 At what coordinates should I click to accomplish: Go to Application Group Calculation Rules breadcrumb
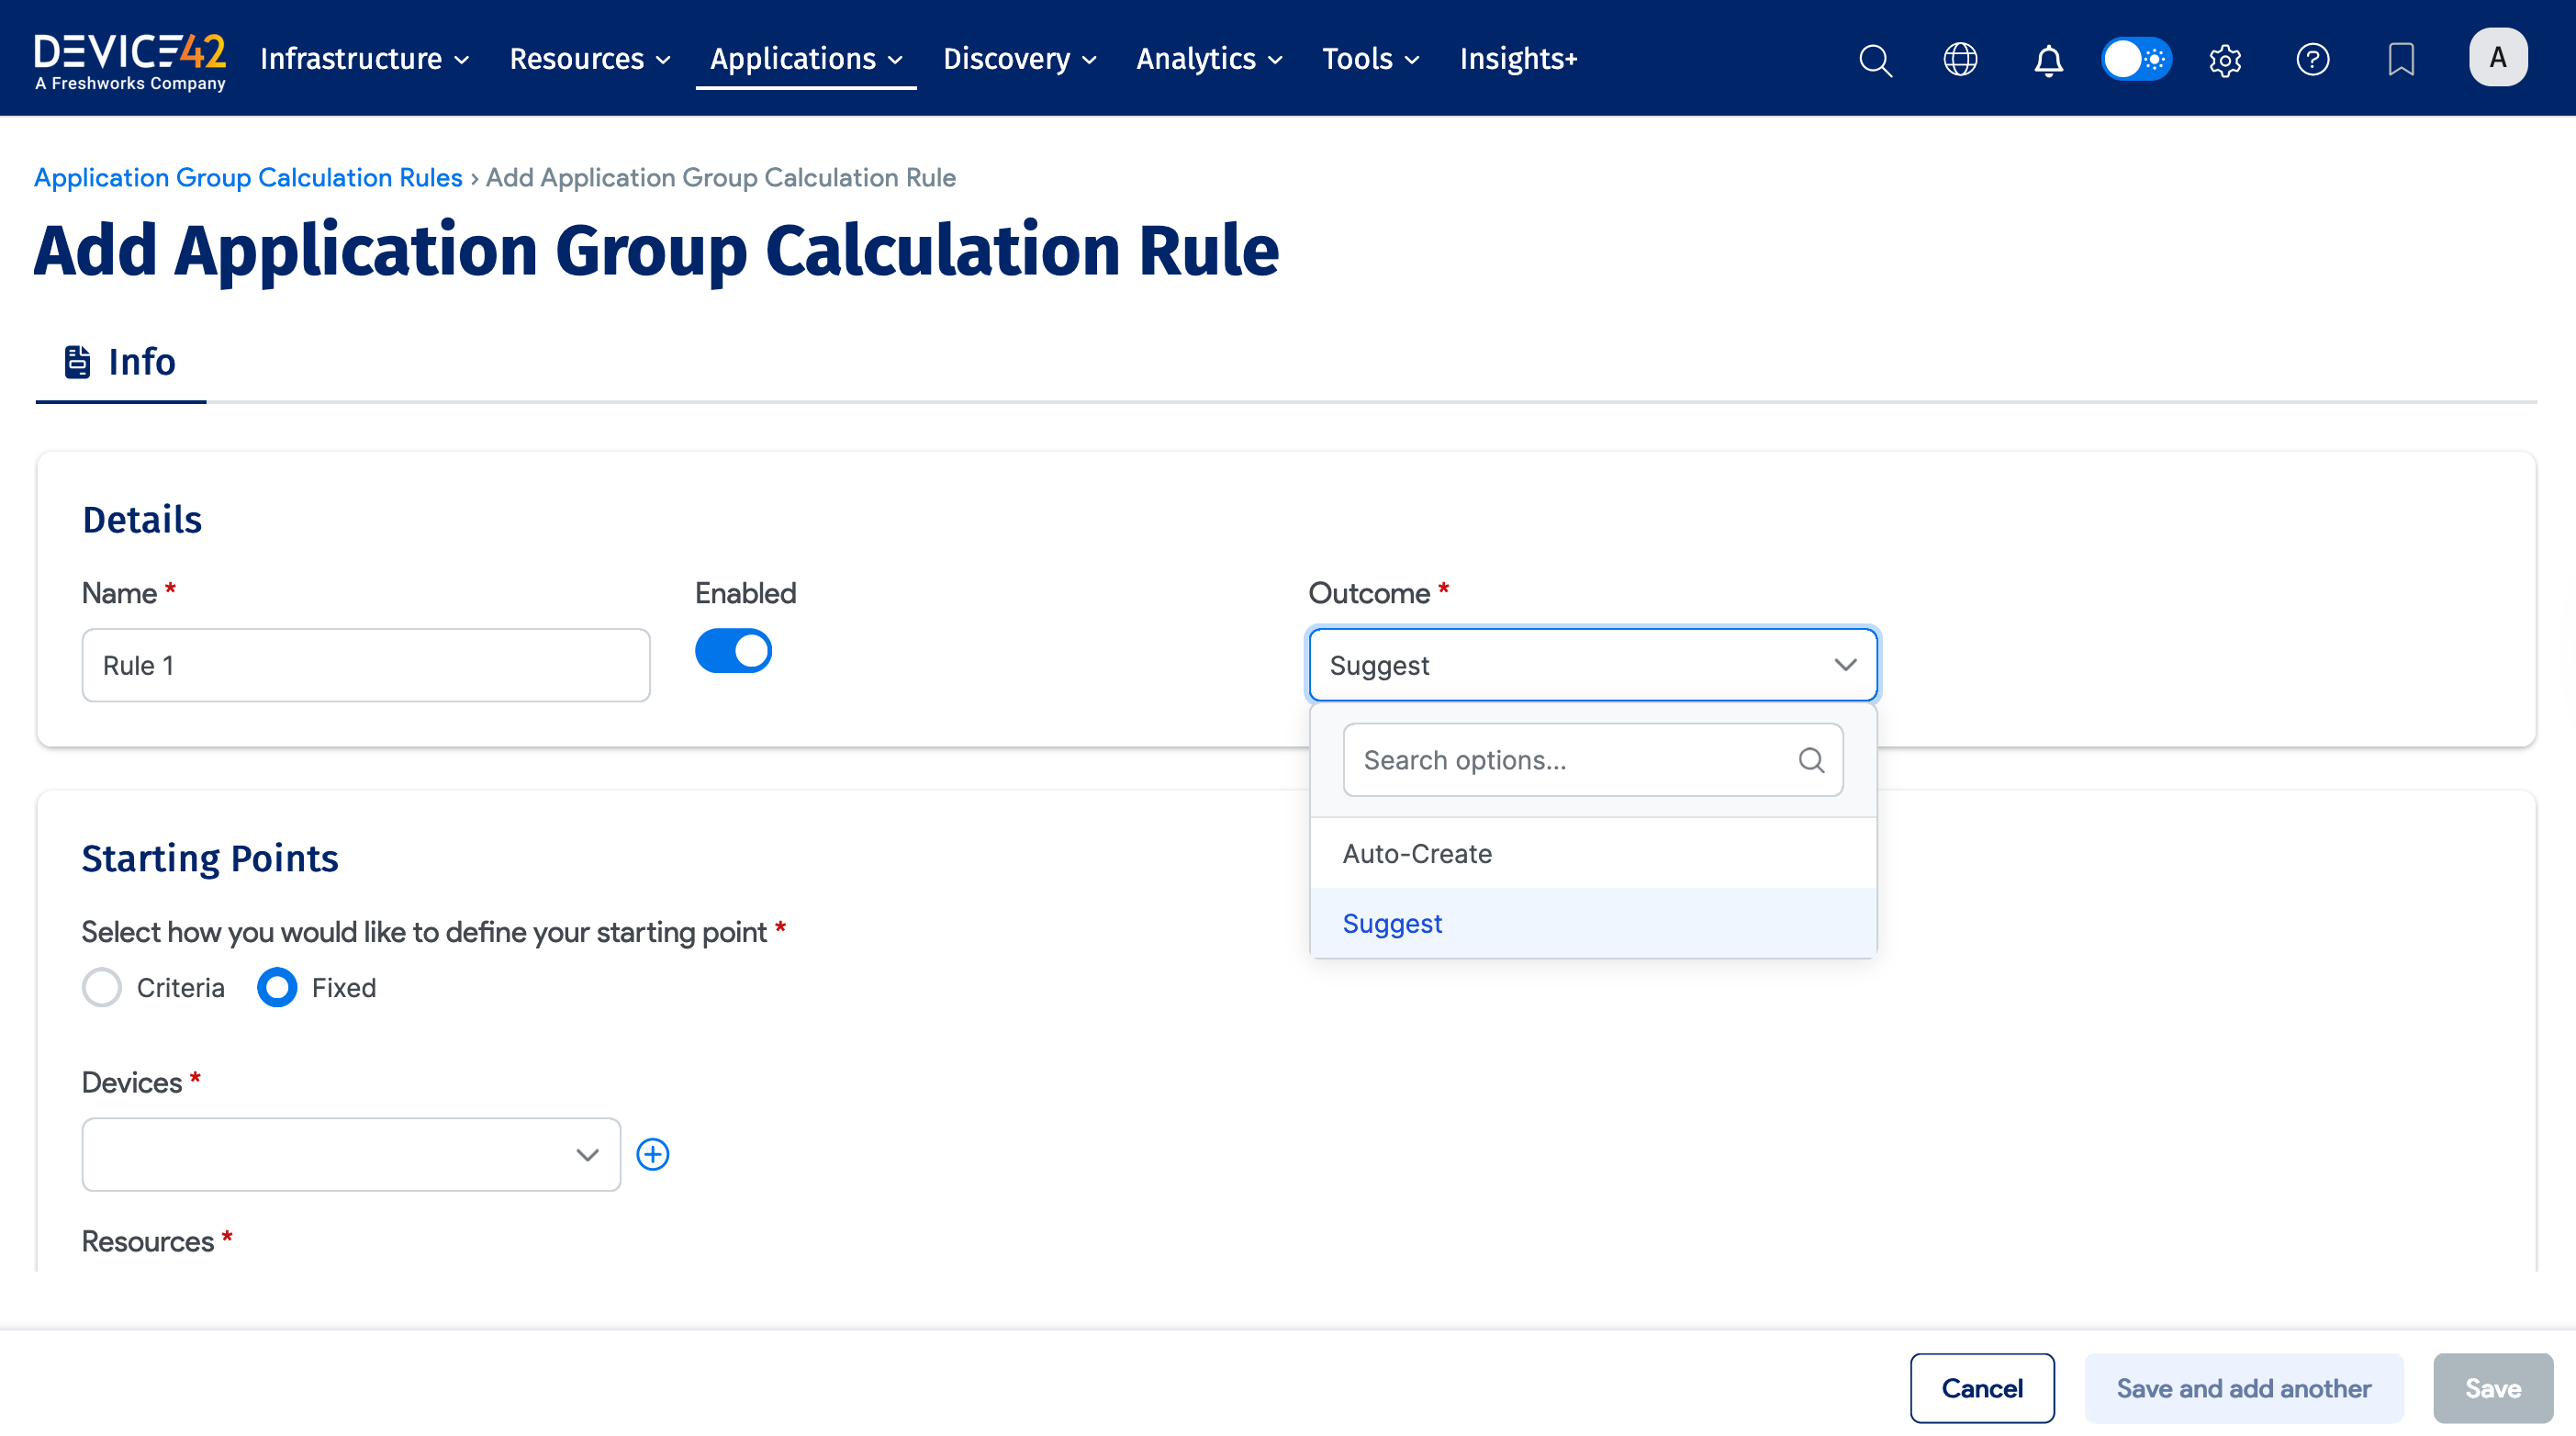tap(248, 177)
